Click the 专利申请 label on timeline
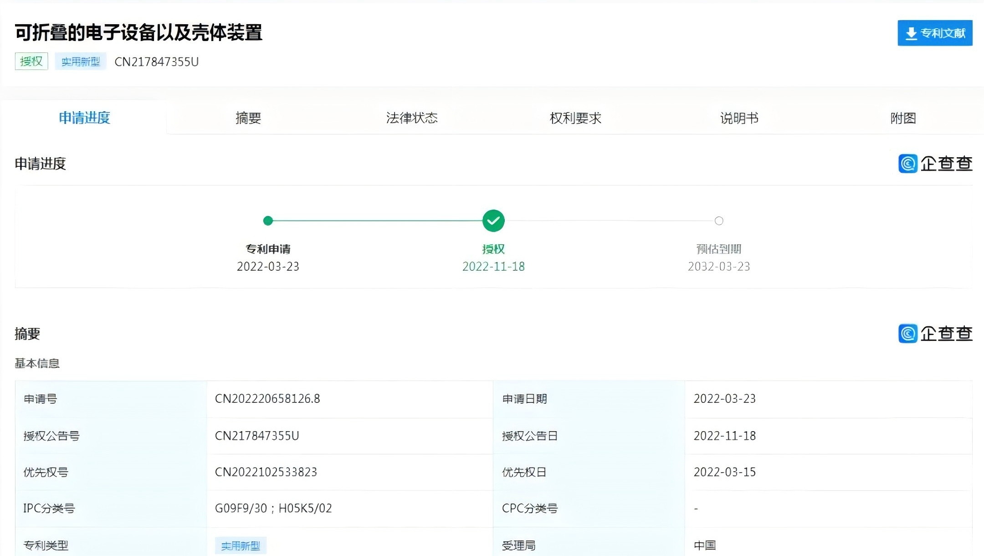The width and height of the screenshot is (984, 556). 268,249
